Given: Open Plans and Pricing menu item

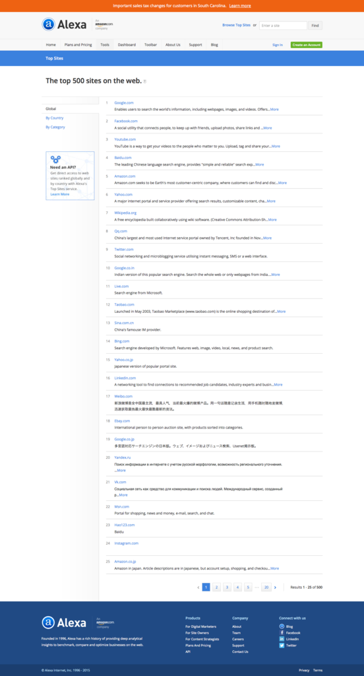Looking at the screenshot, I should [78, 45].
